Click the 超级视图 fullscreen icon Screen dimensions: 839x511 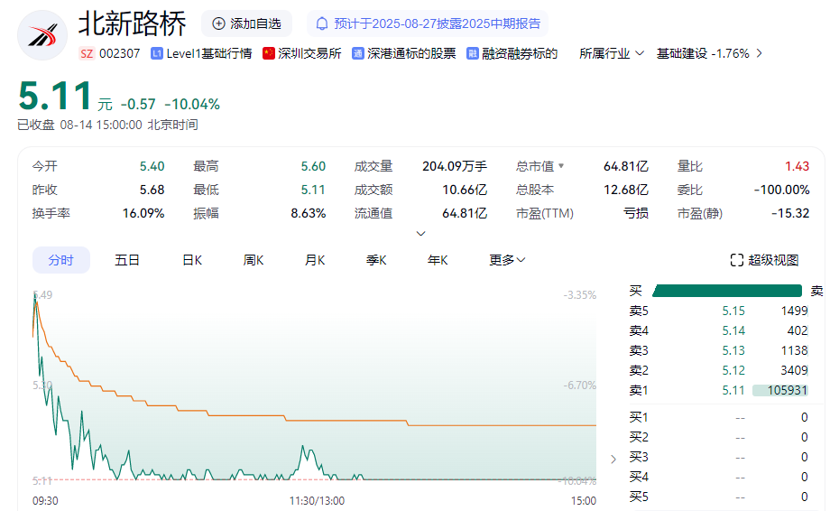coord(737,260)
